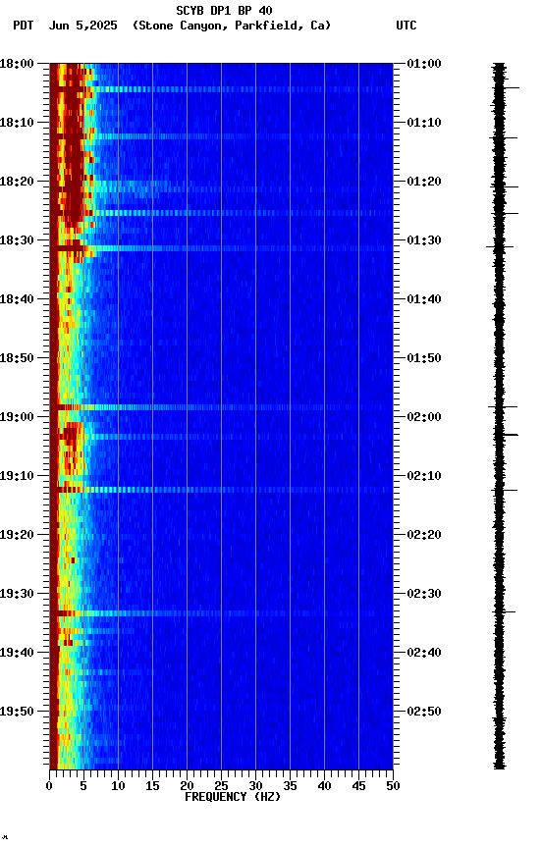Screen dimensions: 542x848
Task: Click the '15' frequency tick label
Action: 152,786
